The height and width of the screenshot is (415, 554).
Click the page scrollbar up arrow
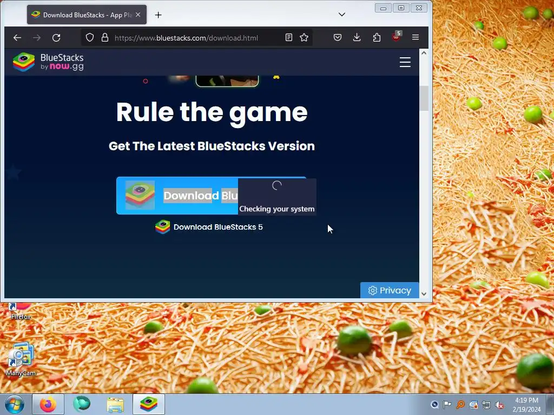click(x=424, y=53)
